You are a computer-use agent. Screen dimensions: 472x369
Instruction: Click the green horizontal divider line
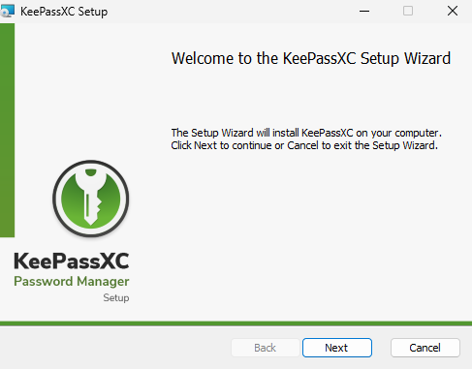coord(236,323)
